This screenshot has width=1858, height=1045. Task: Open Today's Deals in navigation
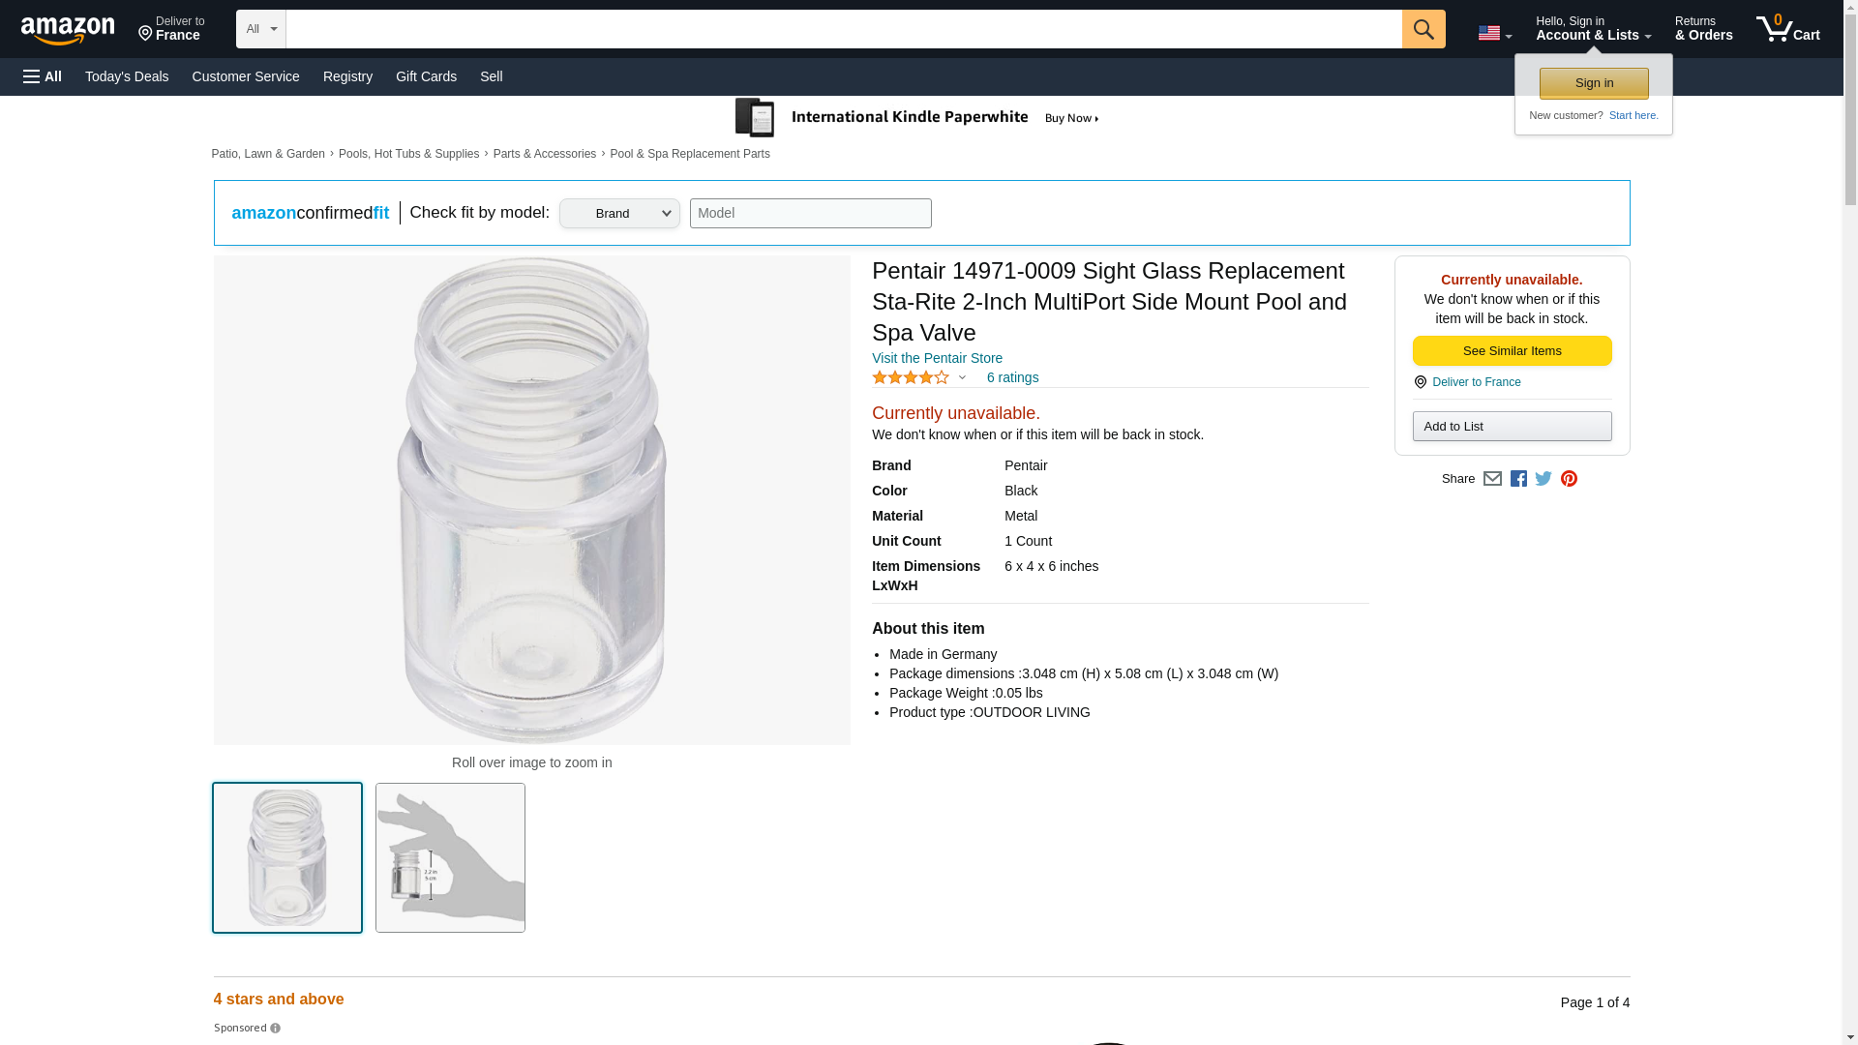click(x=127, y=76)
